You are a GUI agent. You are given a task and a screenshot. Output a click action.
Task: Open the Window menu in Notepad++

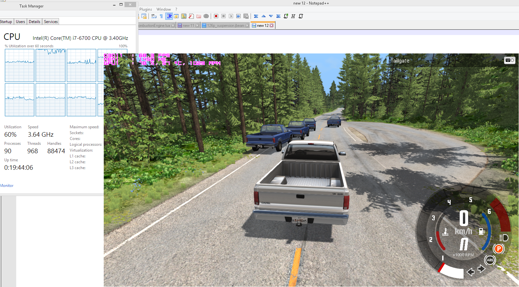pos(164,9)
